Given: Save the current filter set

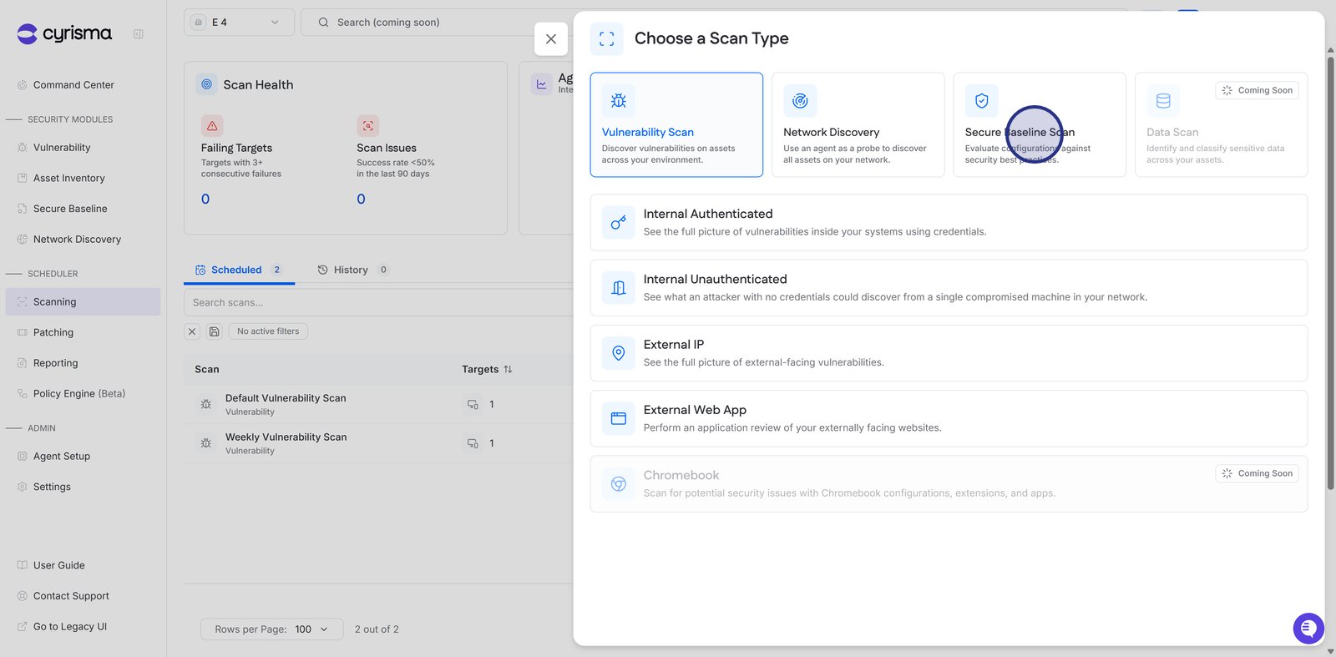Looking at the screenshot, I should click(215, 331).
